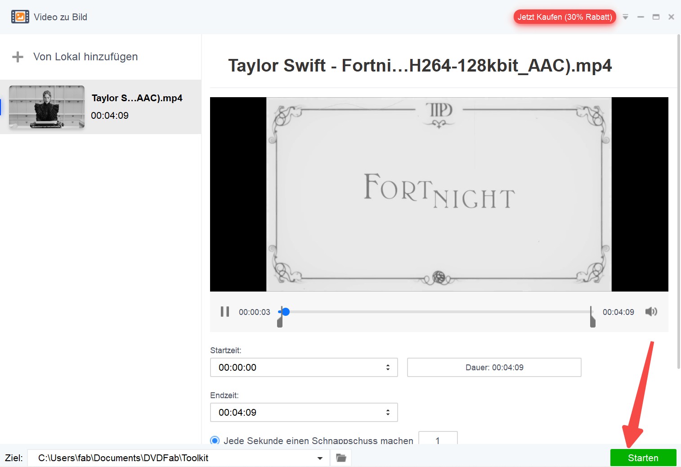Image resolution: width=681 pixels, height=467 pixels.
Task: Click the current time 00:00:03 label
Action: [255, 312]
